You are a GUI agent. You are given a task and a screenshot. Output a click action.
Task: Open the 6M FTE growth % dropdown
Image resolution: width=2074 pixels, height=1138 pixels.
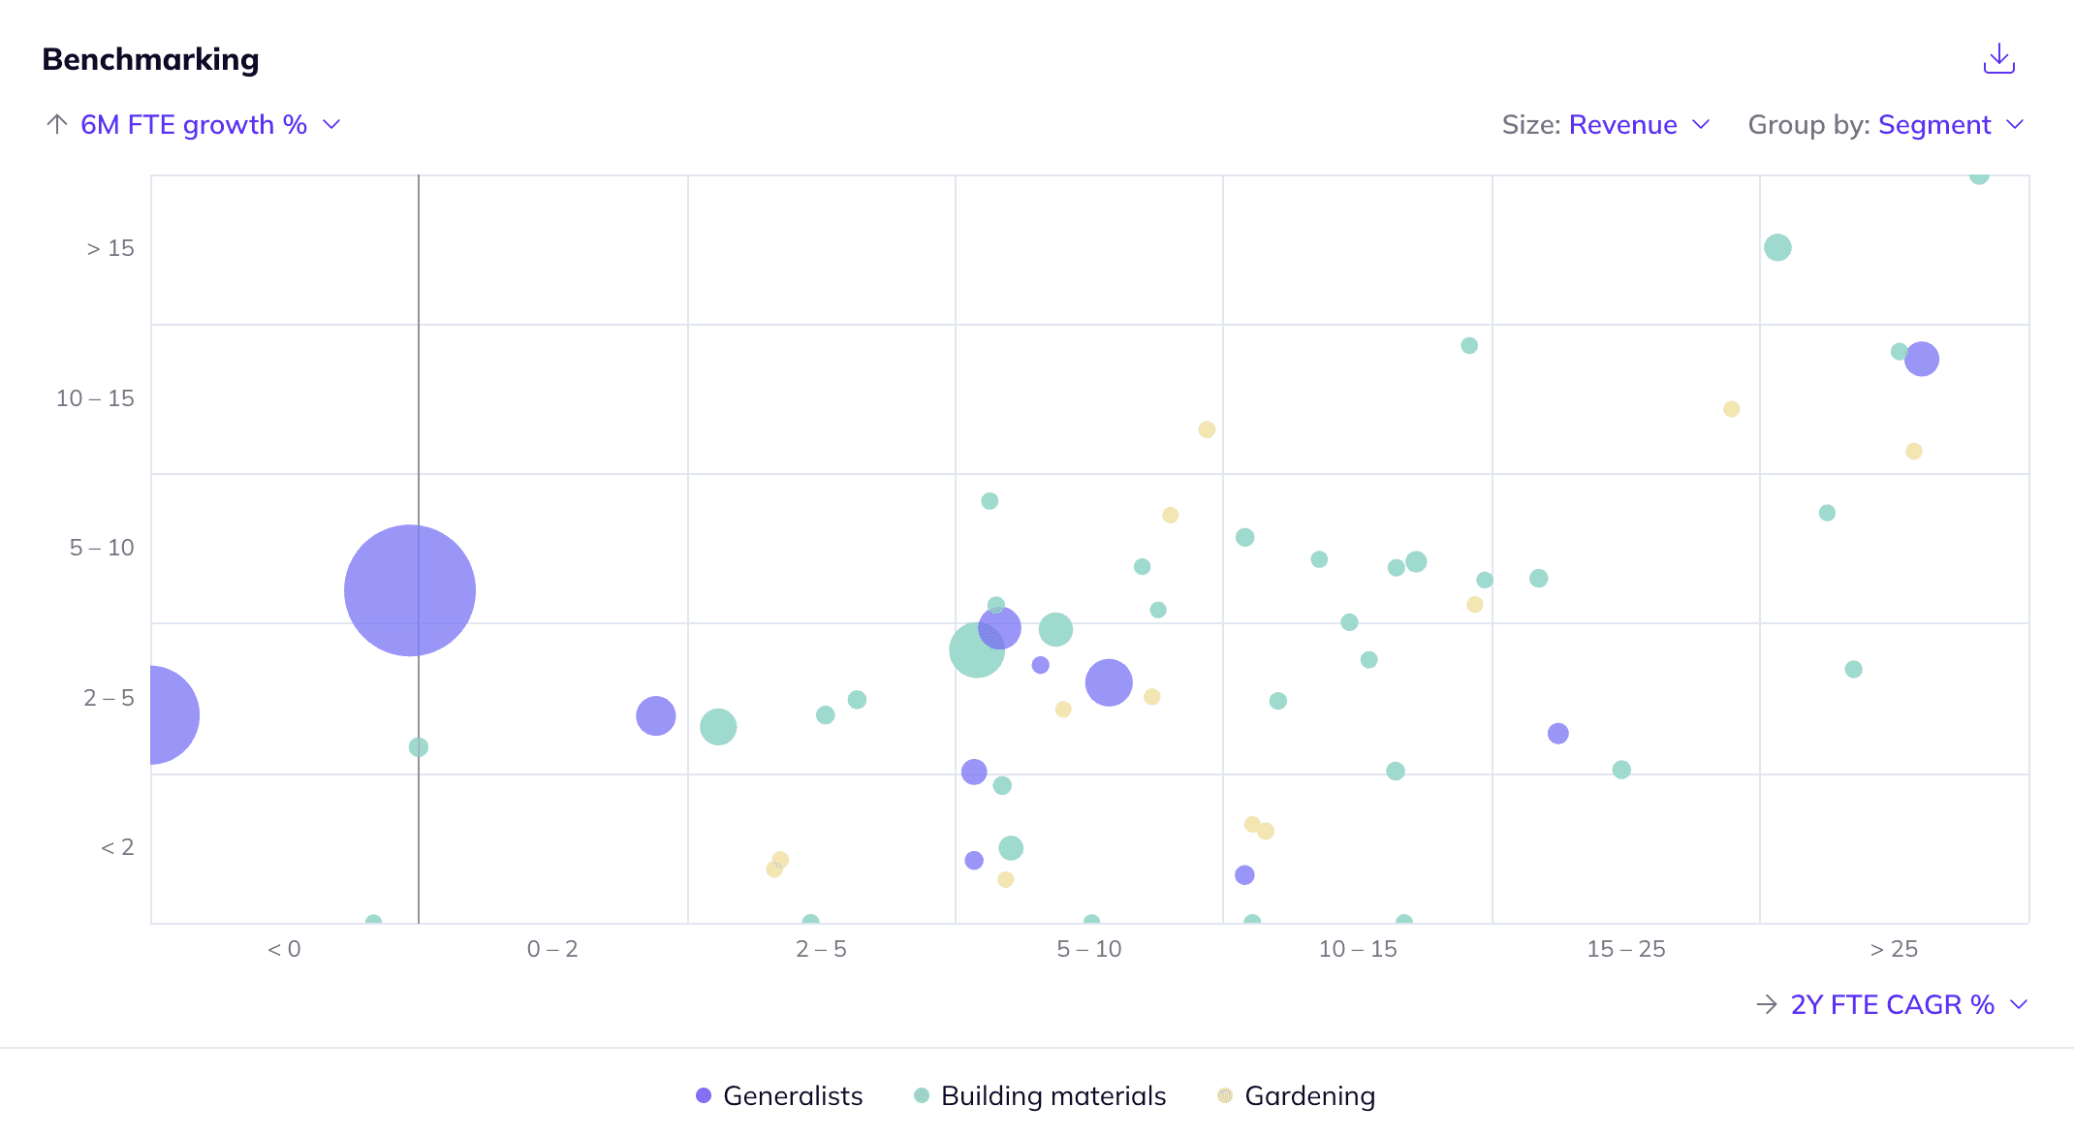coord(194,124)
